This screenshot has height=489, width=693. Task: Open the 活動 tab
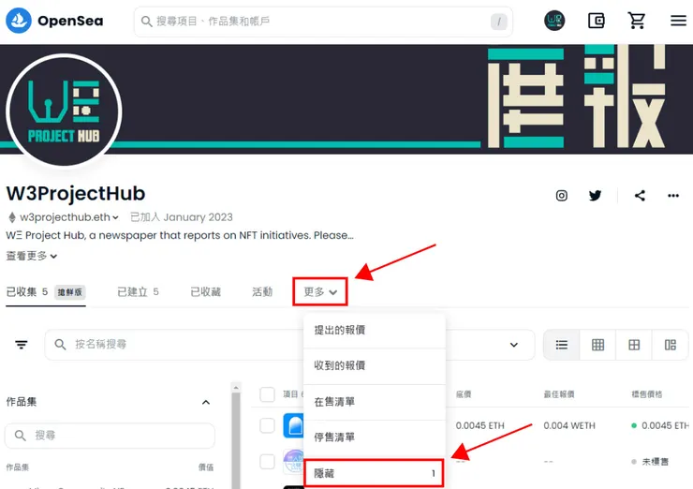[262, 292]
